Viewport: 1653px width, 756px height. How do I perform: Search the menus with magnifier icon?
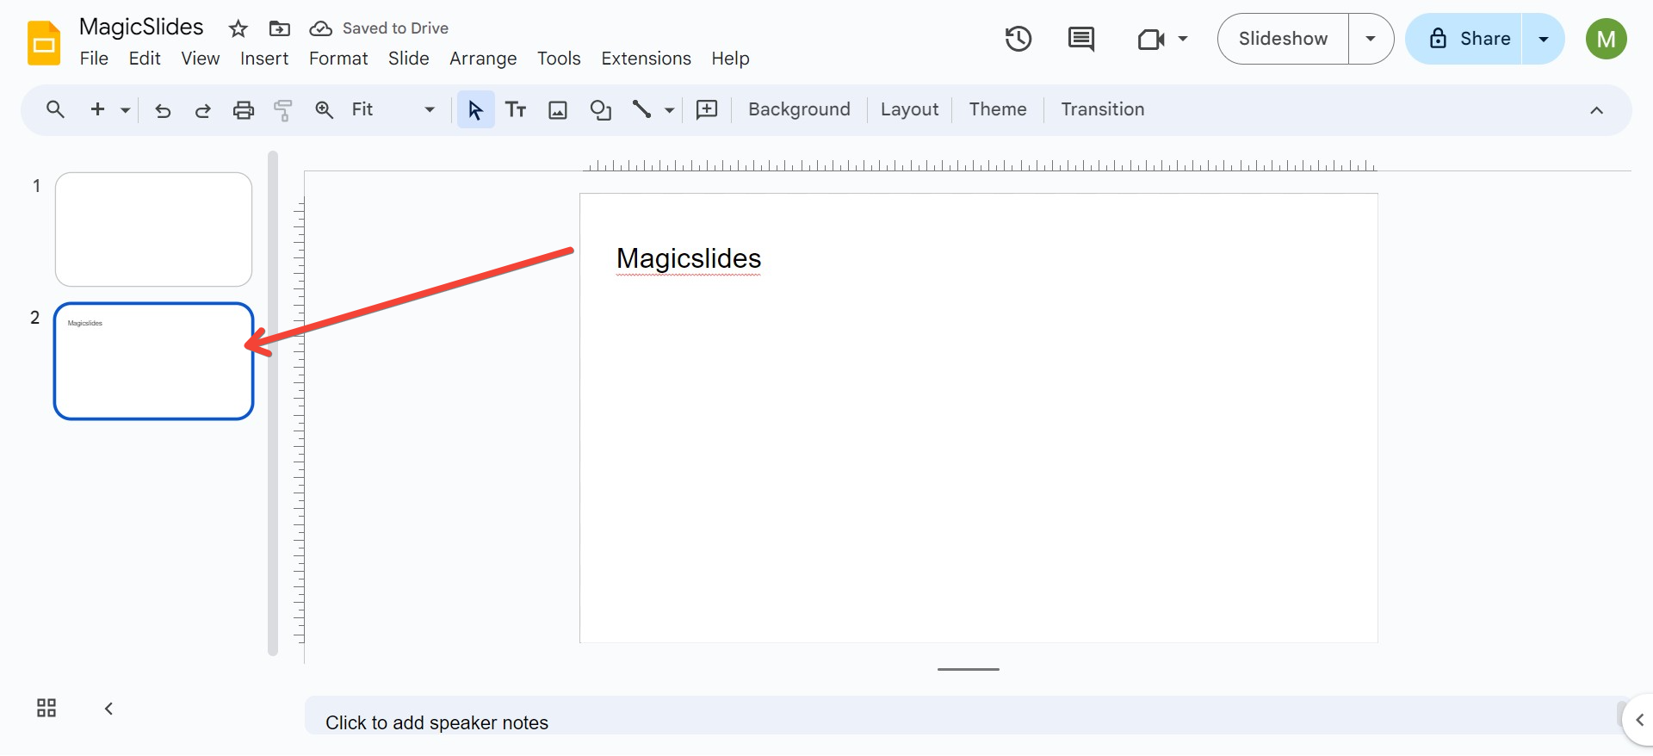(x=55, y=109)
